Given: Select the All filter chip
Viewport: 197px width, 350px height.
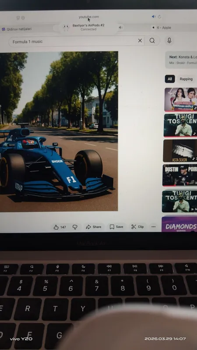Looking at the screenshot, I should (x=170, y=79).
